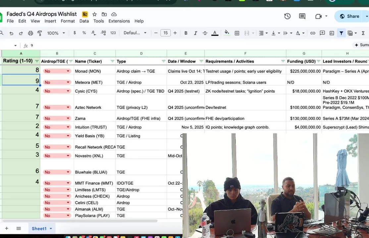Add a new sheet
369x238 pixels.
coord(7,228)
